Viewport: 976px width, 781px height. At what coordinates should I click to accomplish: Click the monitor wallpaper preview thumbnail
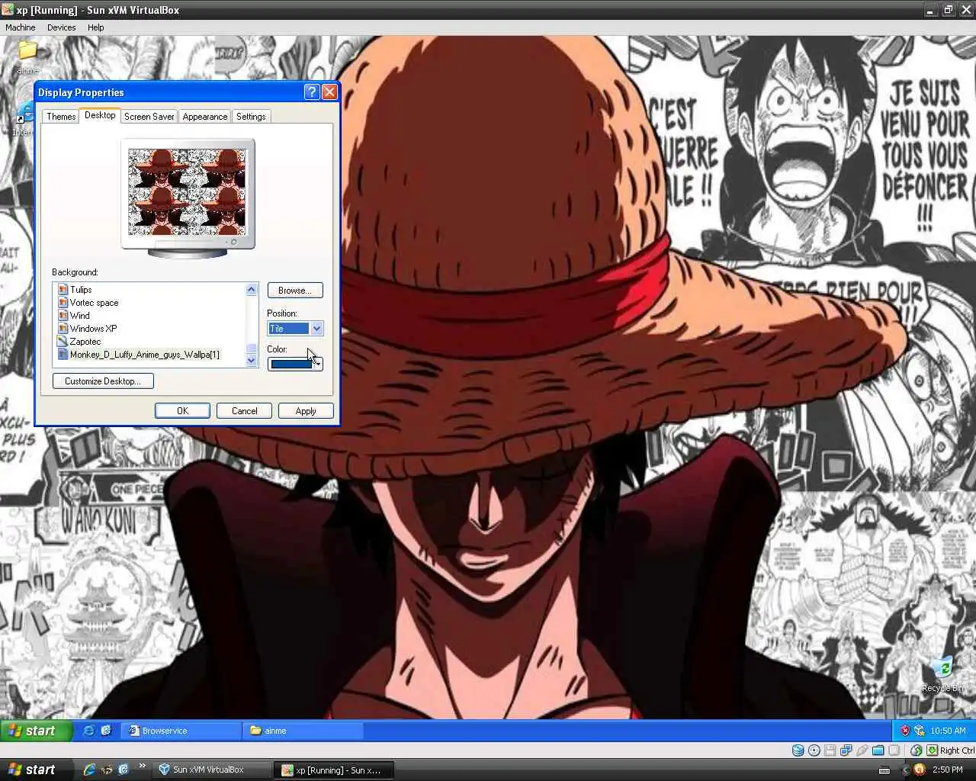tap(188, 192)
